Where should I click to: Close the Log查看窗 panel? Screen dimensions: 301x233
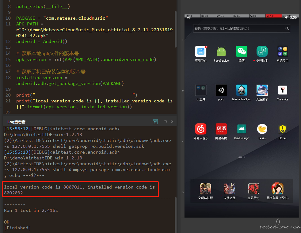point(172,121)
